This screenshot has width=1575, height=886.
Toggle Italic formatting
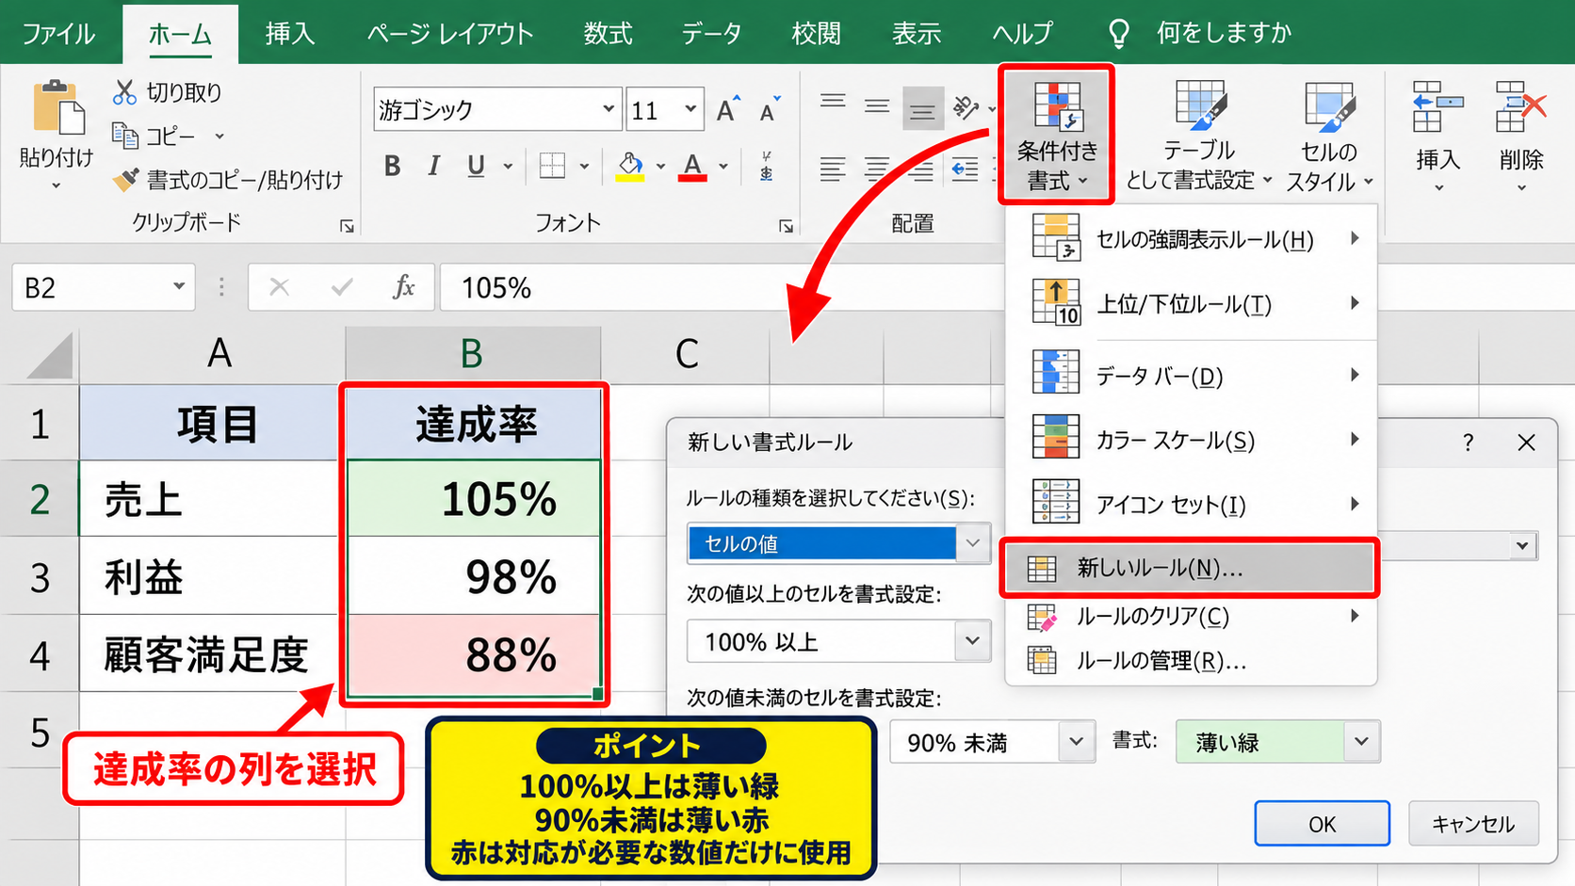433,167
